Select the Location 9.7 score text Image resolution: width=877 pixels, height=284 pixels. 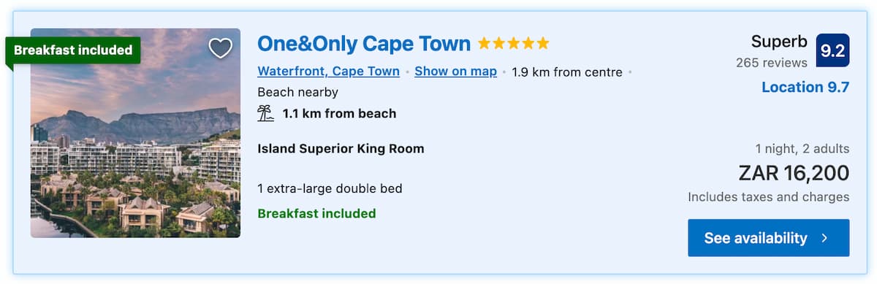point(805,88)
